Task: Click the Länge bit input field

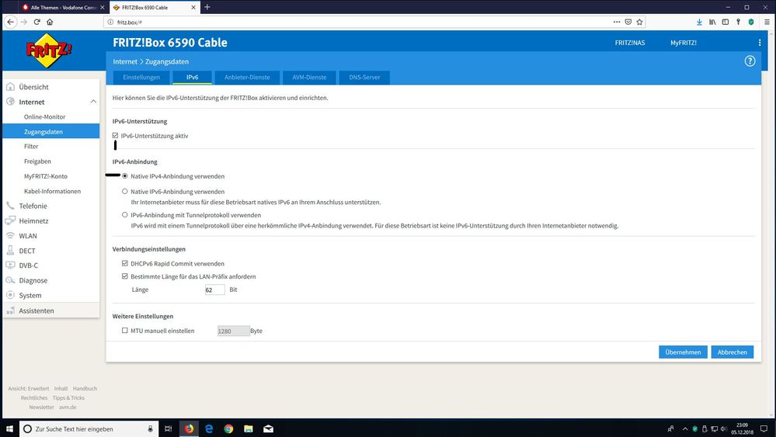Action: [x=215, y=290]
